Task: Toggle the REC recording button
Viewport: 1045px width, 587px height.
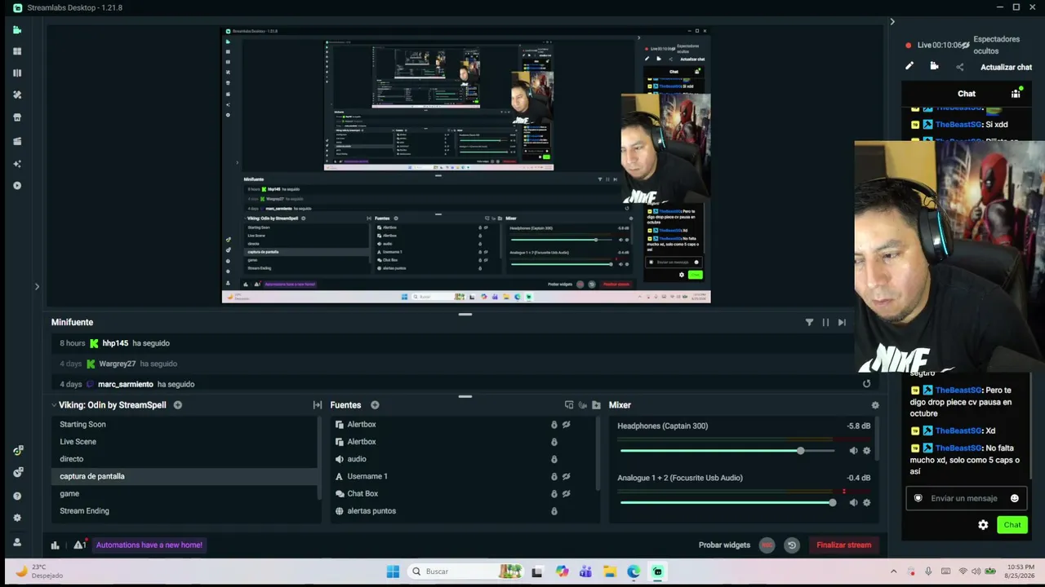Action: [767, 545]
